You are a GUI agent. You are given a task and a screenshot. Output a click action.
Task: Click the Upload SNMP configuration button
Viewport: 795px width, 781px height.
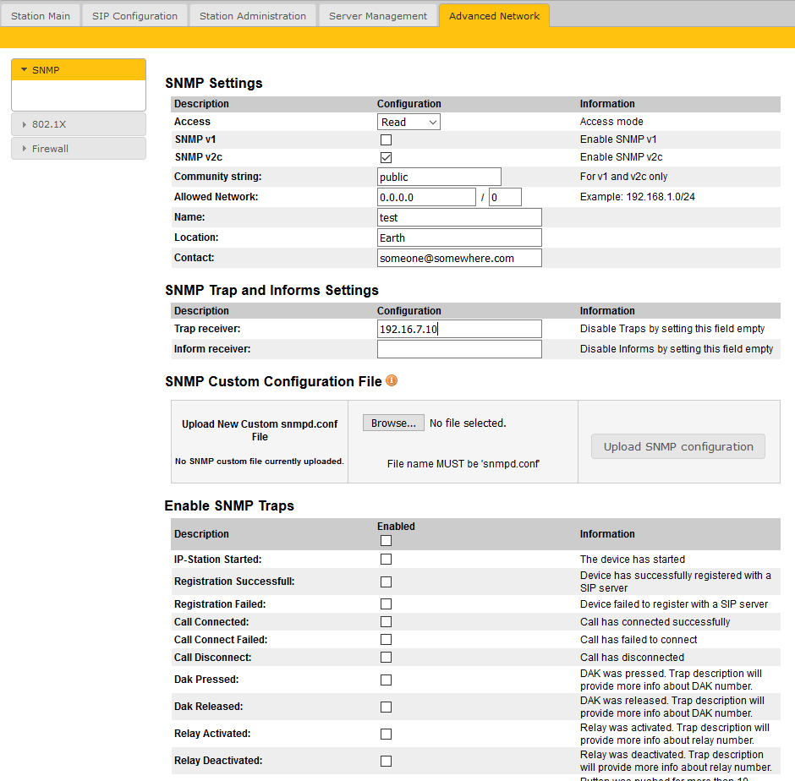(677, 446)
